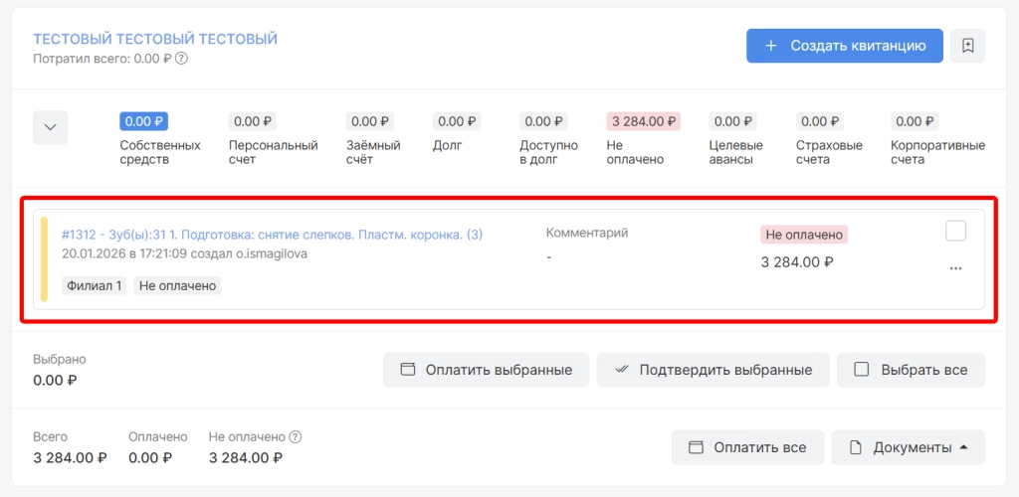Image resolution: width=1019 pixels, height=497 pixels.
Task: Click the plus icon in Создать квитанцию
Action: [x=771, y=46]
